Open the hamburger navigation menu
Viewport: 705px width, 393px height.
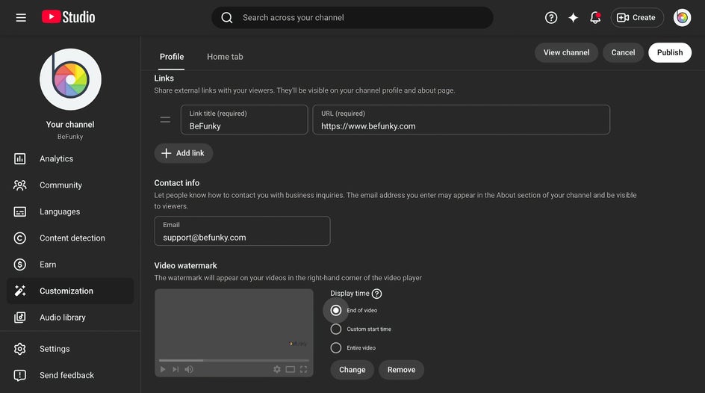pos(21,17)
